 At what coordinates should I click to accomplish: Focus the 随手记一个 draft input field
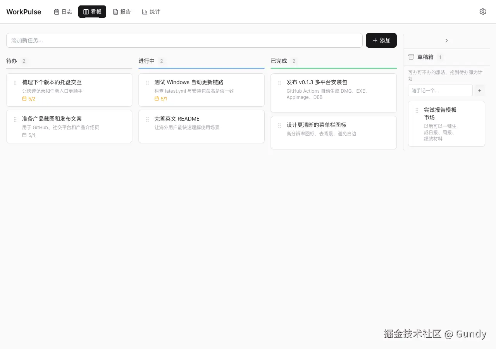(x=440, y=90)
